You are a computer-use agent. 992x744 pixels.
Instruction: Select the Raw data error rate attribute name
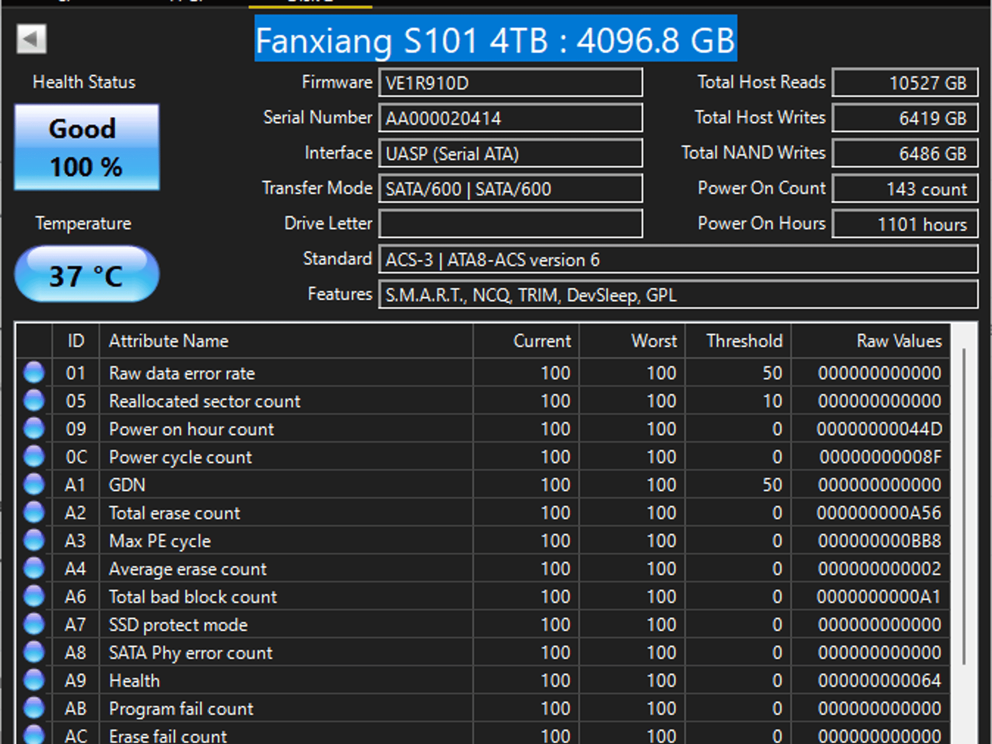pos(182,373)
